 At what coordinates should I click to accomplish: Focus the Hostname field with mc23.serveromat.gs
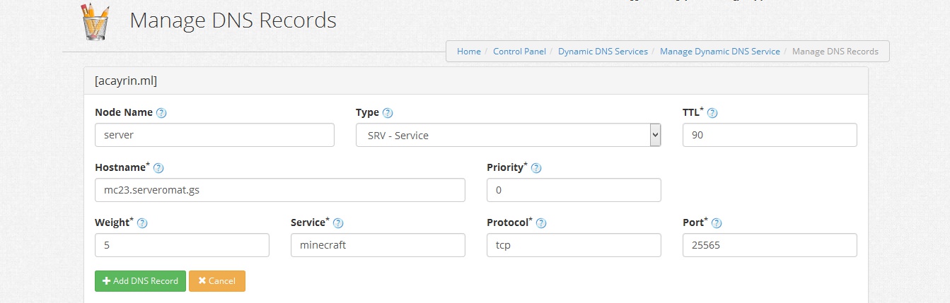click(x=279, y=190)
